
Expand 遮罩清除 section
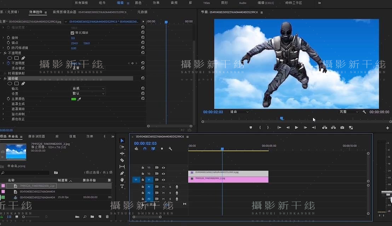pyautogui.click(x=3, y=109)
